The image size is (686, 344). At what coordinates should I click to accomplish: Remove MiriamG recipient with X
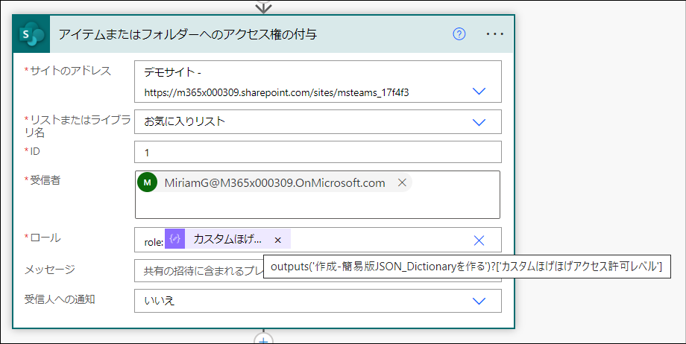[402, 182]
